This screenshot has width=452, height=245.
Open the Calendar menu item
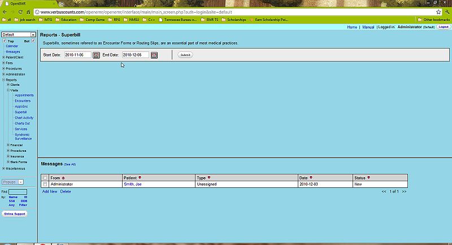pyautogui.click(x=12, y=46)
